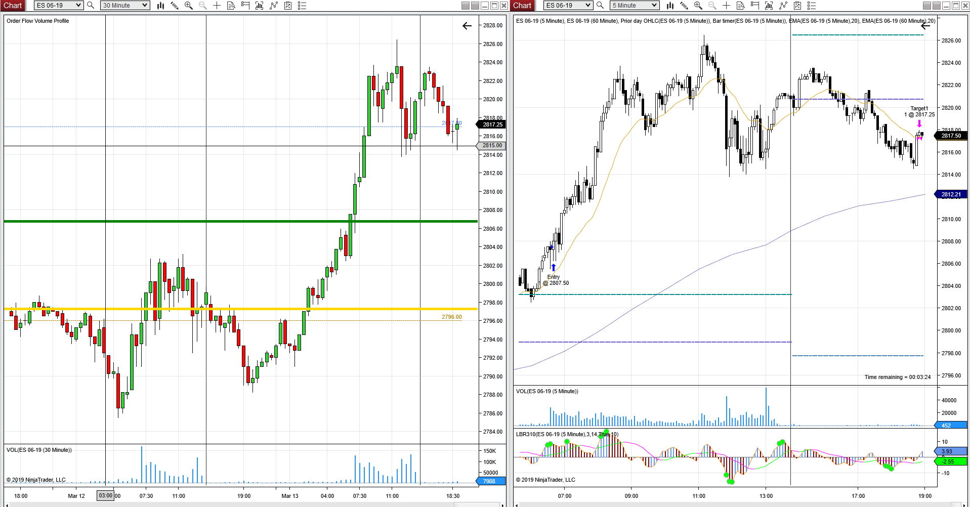970x507 pixels.
Task: Open Indicators dialog in 5 Minute chart
Action: point(783,5)
